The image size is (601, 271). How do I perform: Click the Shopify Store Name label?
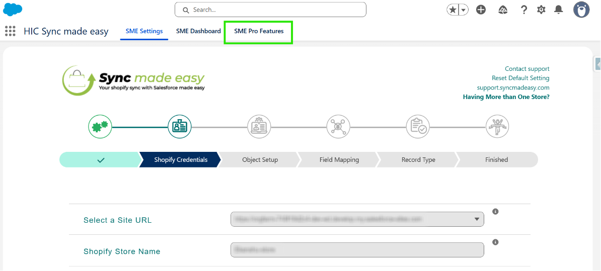point(122,251)
